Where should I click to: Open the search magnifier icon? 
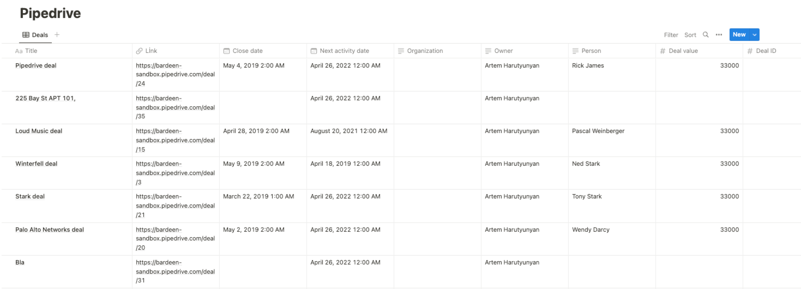(x=706, y=35)
